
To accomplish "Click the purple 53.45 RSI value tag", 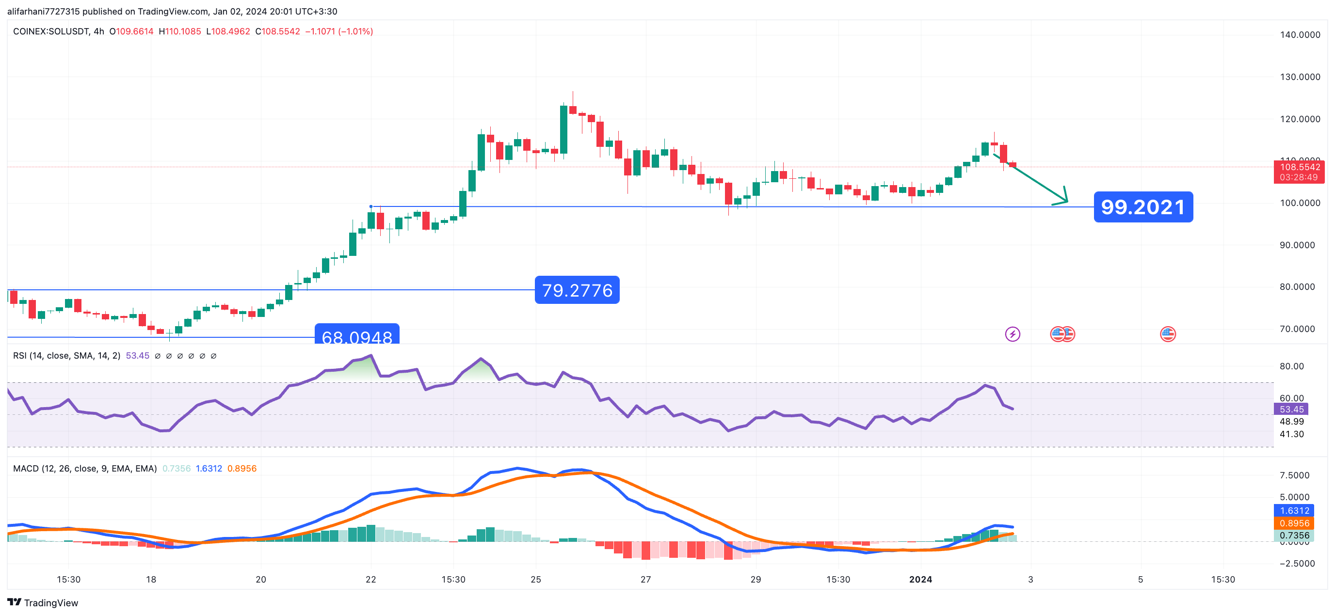I will [x=1291, y=410].
